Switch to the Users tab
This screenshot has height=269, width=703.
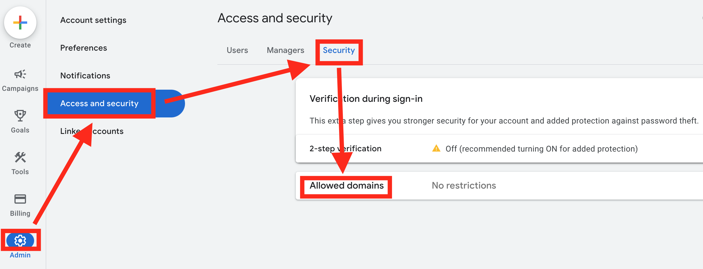point(237,50)
